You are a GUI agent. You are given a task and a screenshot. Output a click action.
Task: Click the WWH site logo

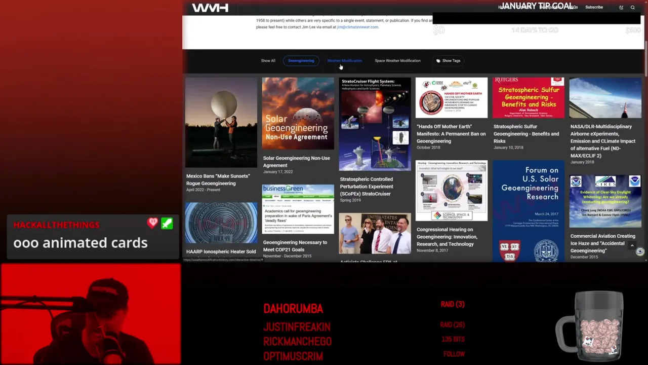click(210, 8)
